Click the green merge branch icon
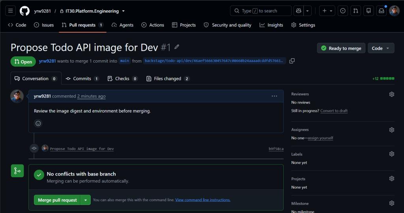Image resolution: width=404 pixels, height=213 pixels. [x=17, y=171]
